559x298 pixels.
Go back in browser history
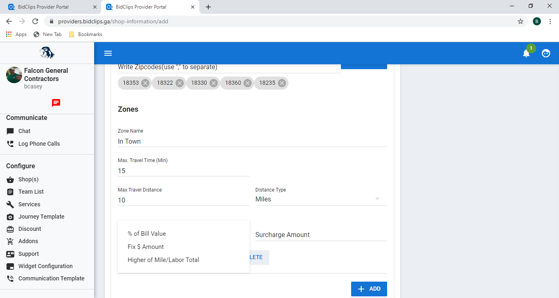pyautogui.click(x=9, y=21)
